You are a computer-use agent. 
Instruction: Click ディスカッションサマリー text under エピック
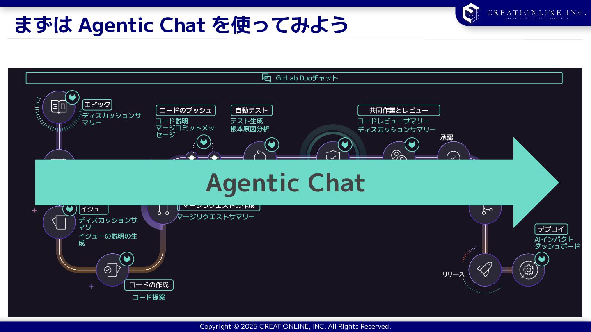111,119
